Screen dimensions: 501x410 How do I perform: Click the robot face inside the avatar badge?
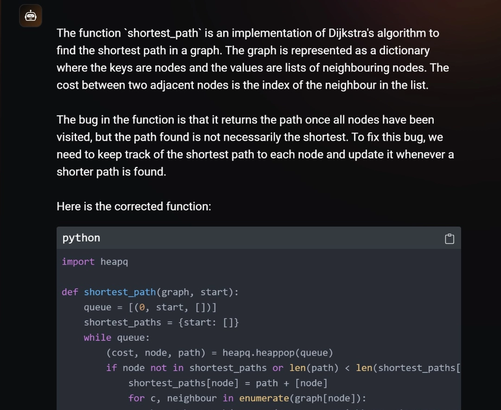click(x=30, y=15)
